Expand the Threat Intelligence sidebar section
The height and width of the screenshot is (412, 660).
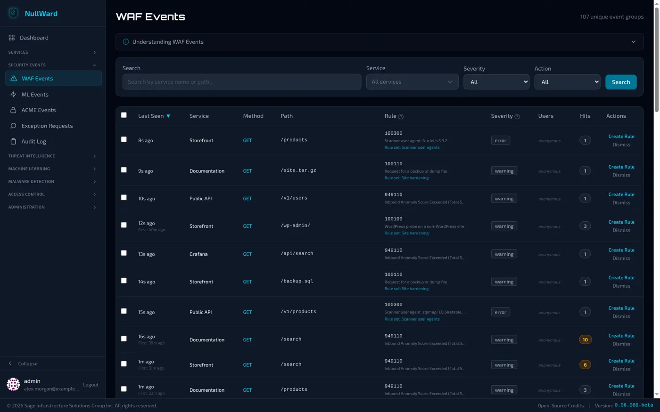[52, 156]
